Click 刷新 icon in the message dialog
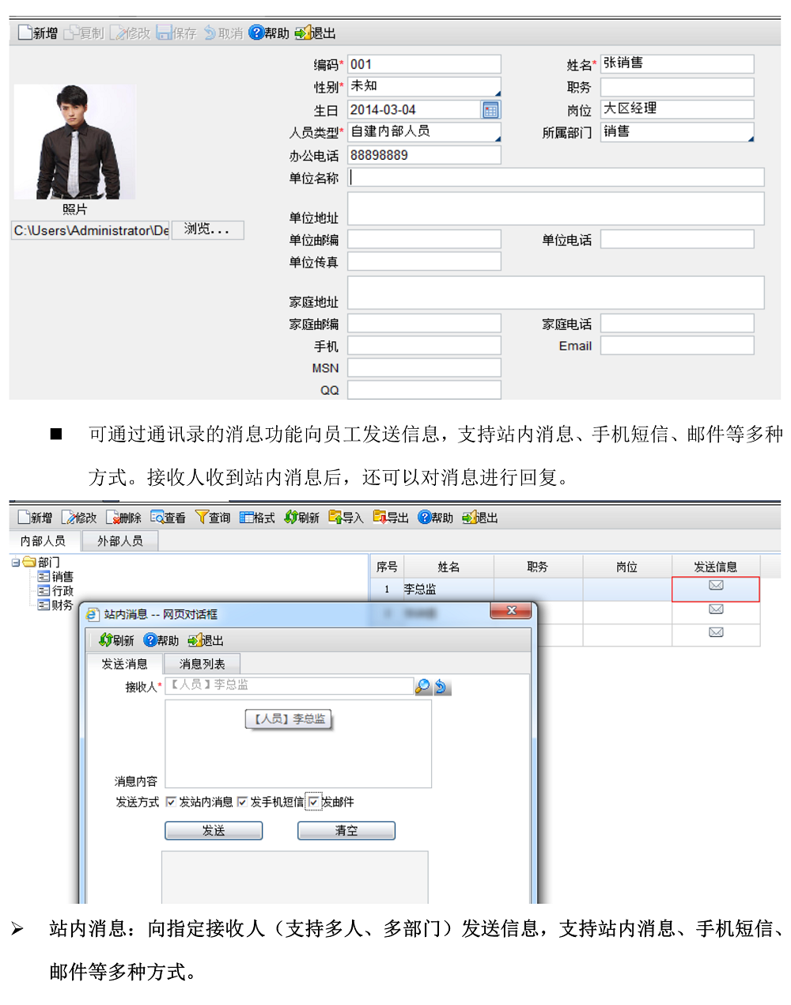The height and width of the screenshot is (1005, 791). pos(105,640)
